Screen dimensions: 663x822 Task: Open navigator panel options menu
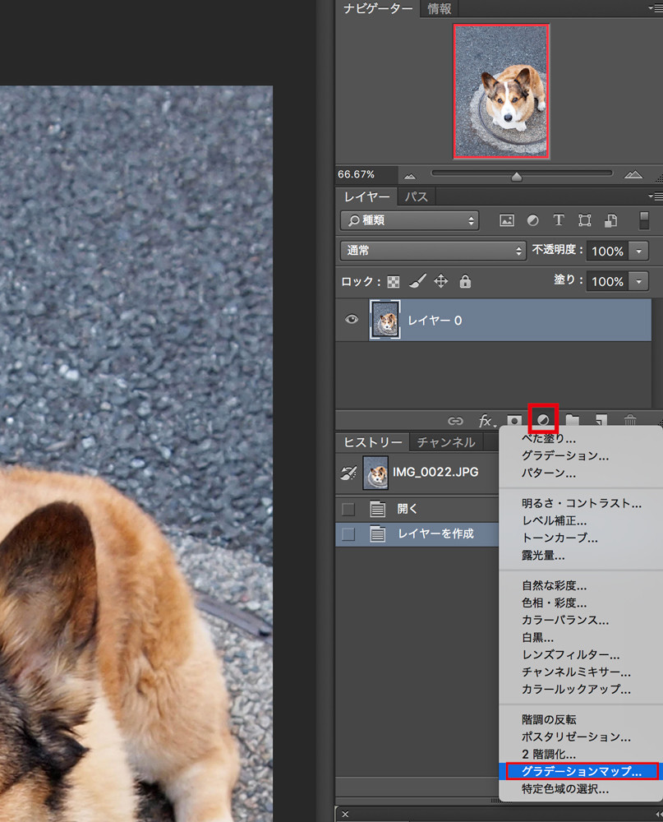tap(655, 8)
